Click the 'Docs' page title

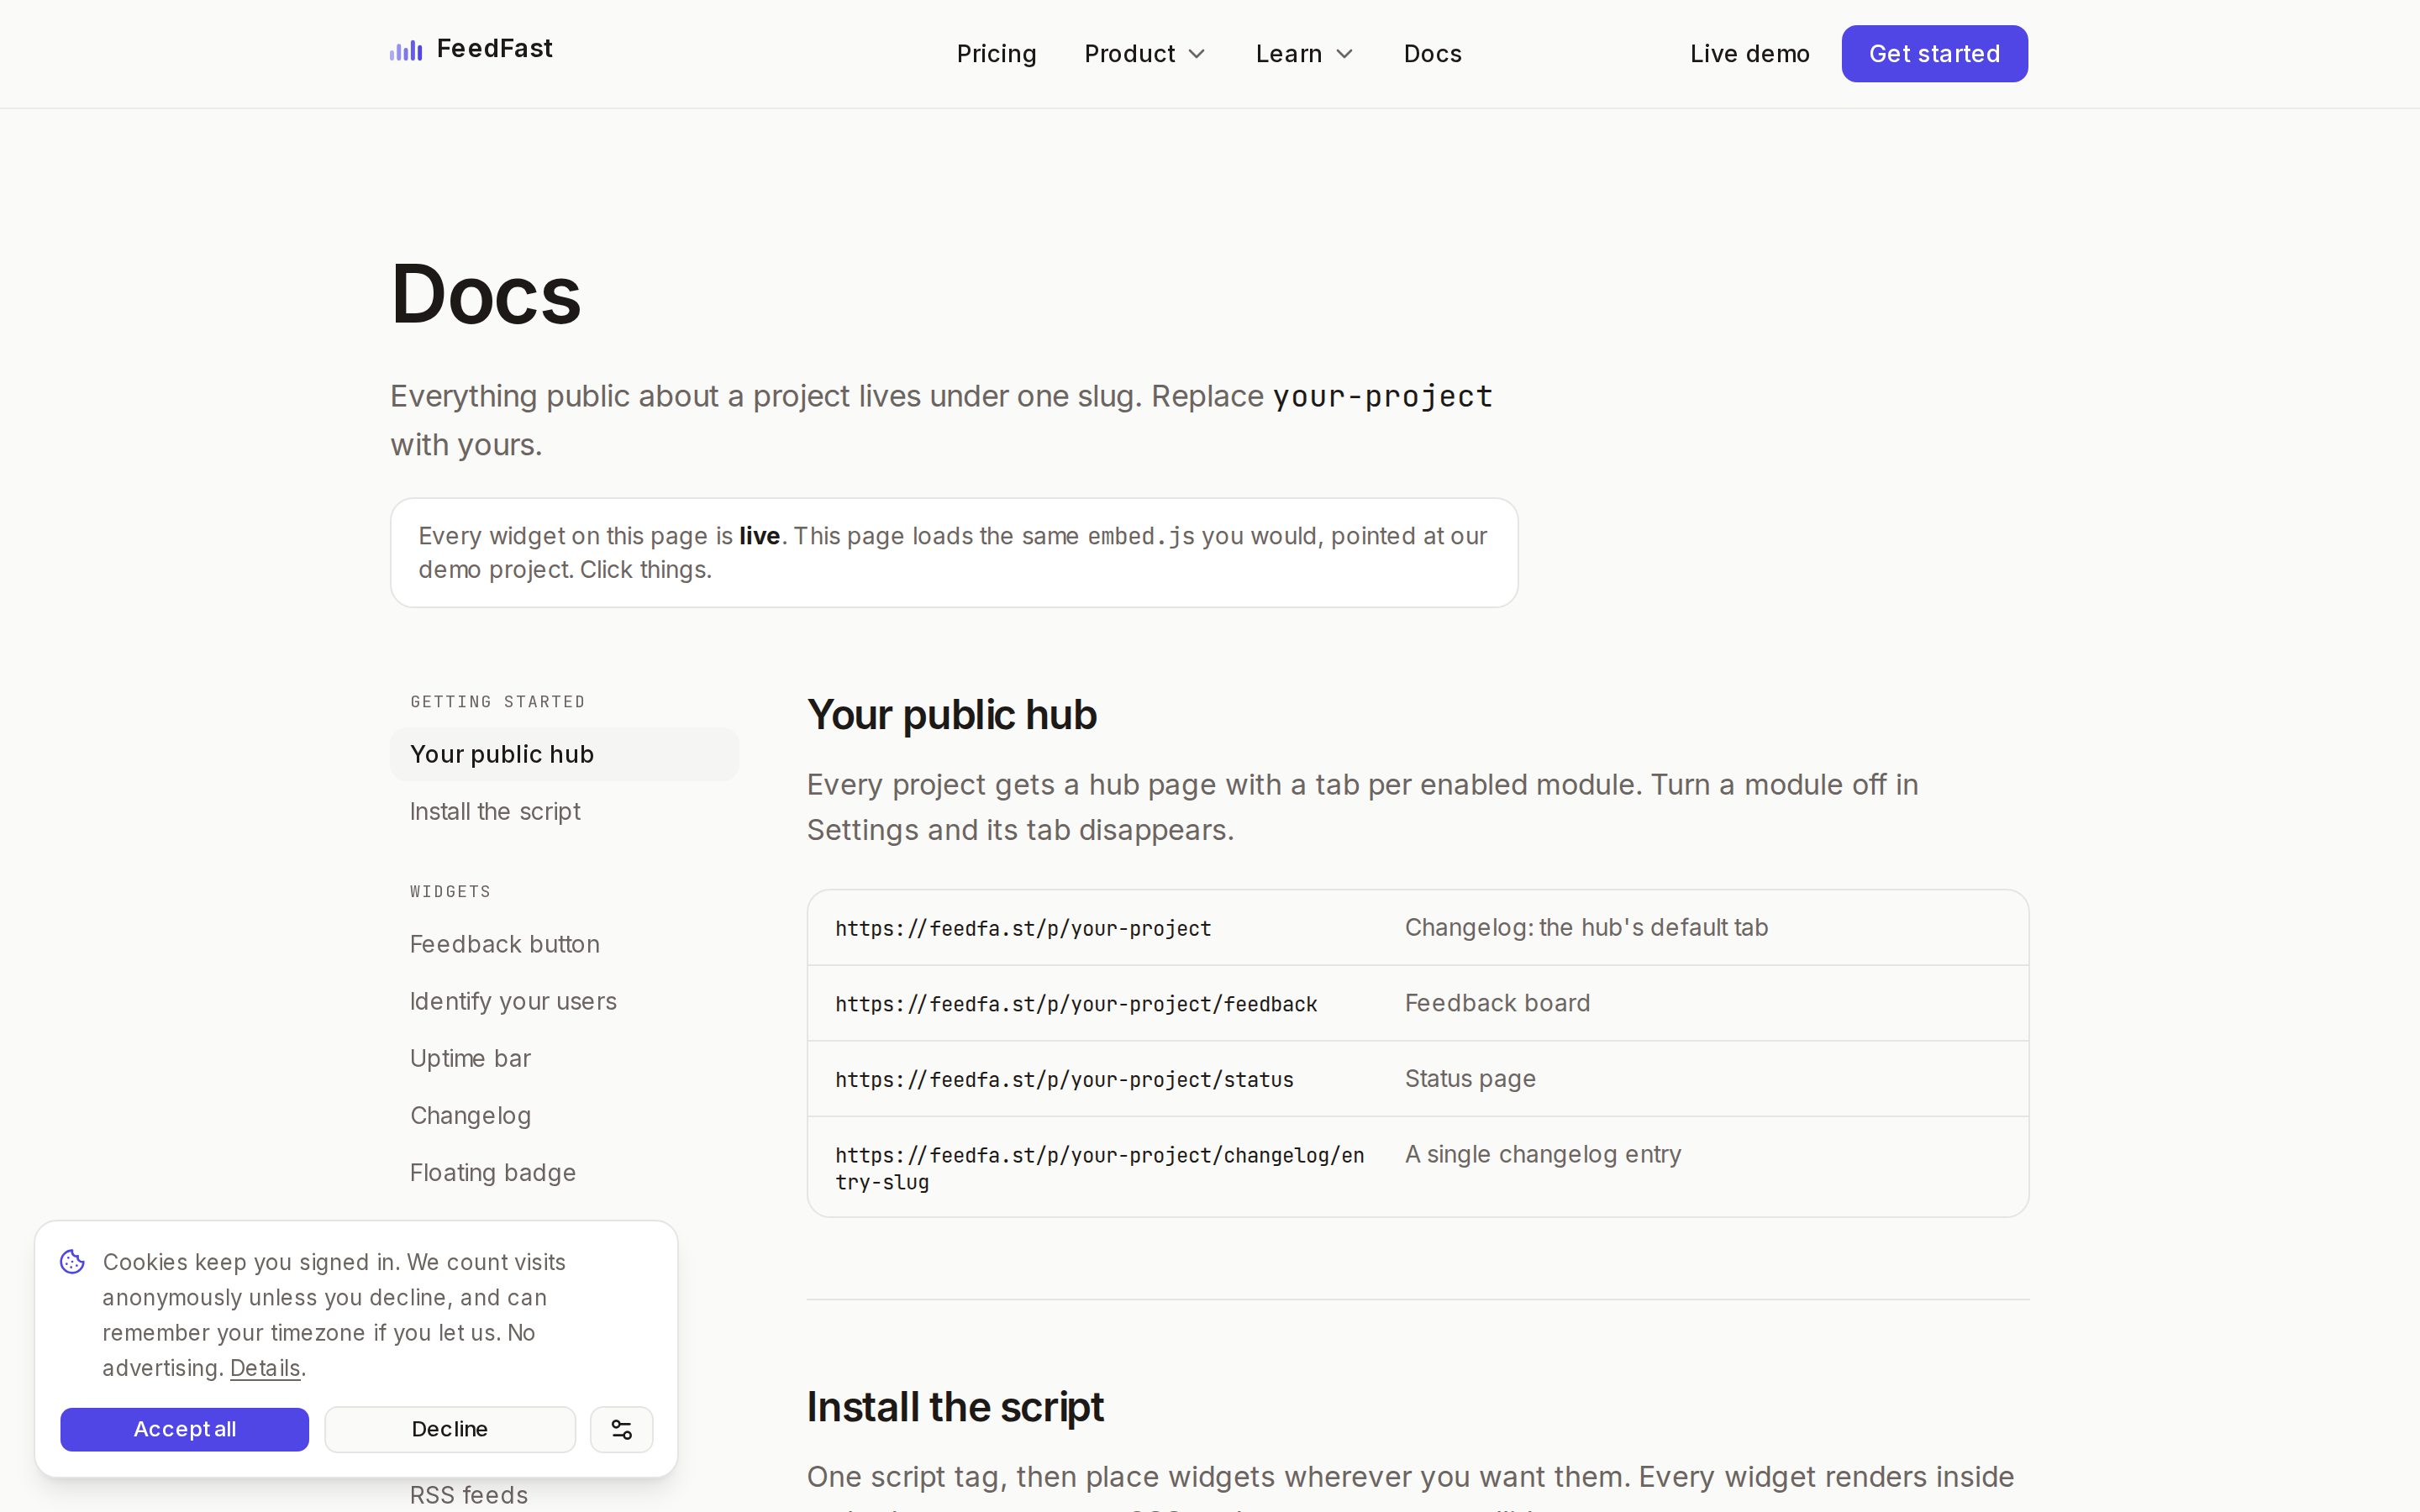pyautogui.click(x=485, y=294)
